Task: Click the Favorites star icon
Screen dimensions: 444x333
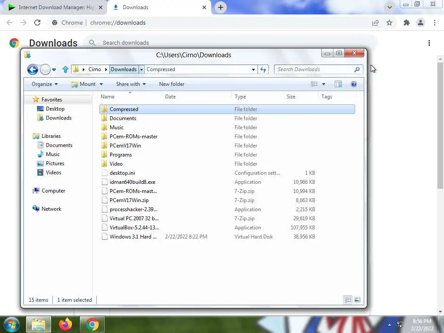Action: (36, 99)
